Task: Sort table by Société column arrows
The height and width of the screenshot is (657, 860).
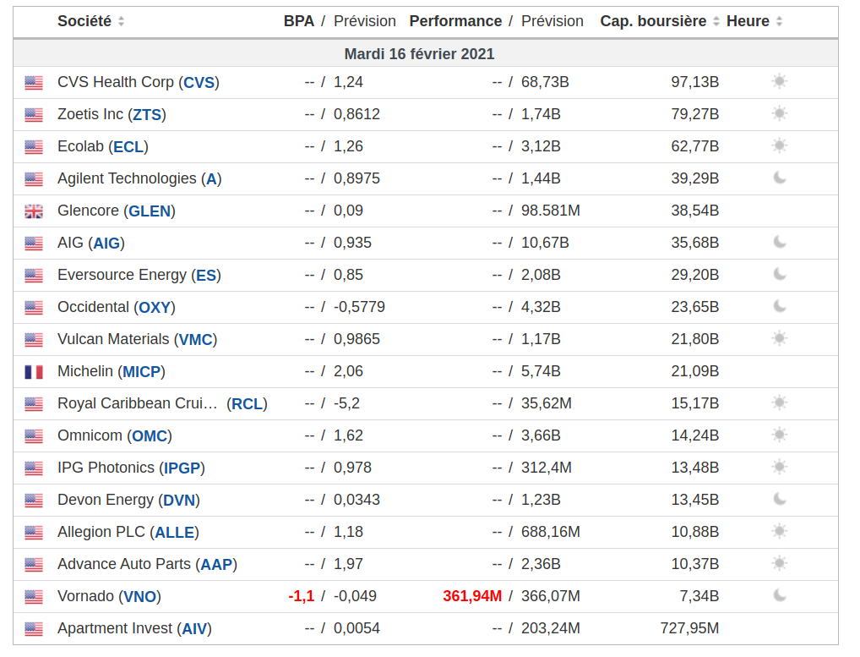Action: click(x=121, y=21)
